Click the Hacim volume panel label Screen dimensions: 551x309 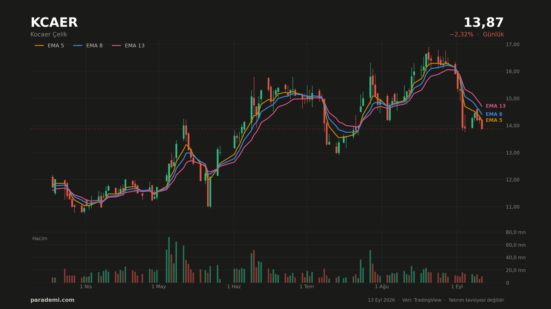[40, 239]
